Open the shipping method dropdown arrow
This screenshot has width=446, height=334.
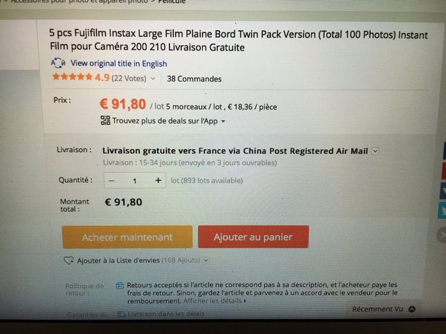[375, 151]
